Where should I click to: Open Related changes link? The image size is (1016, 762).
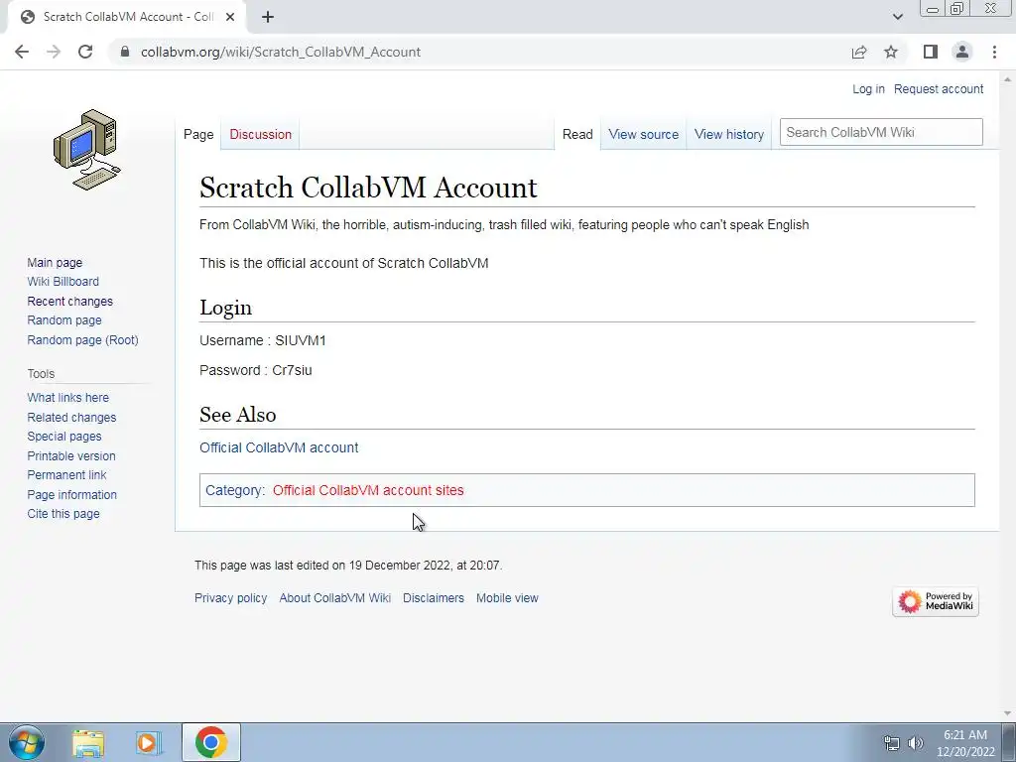click(x=71, y=417)
